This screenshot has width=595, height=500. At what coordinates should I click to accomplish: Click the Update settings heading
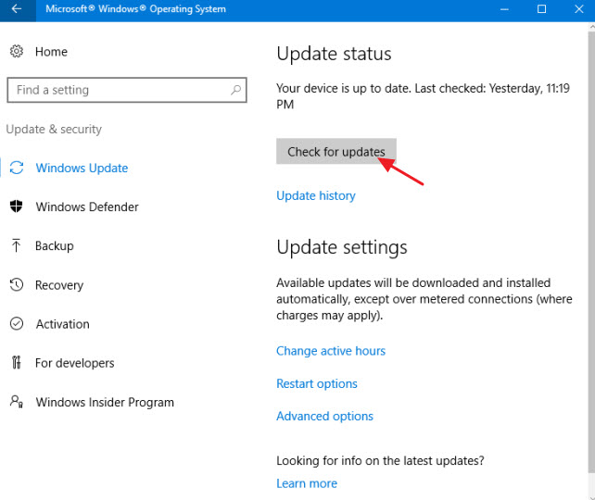point(341,247)
